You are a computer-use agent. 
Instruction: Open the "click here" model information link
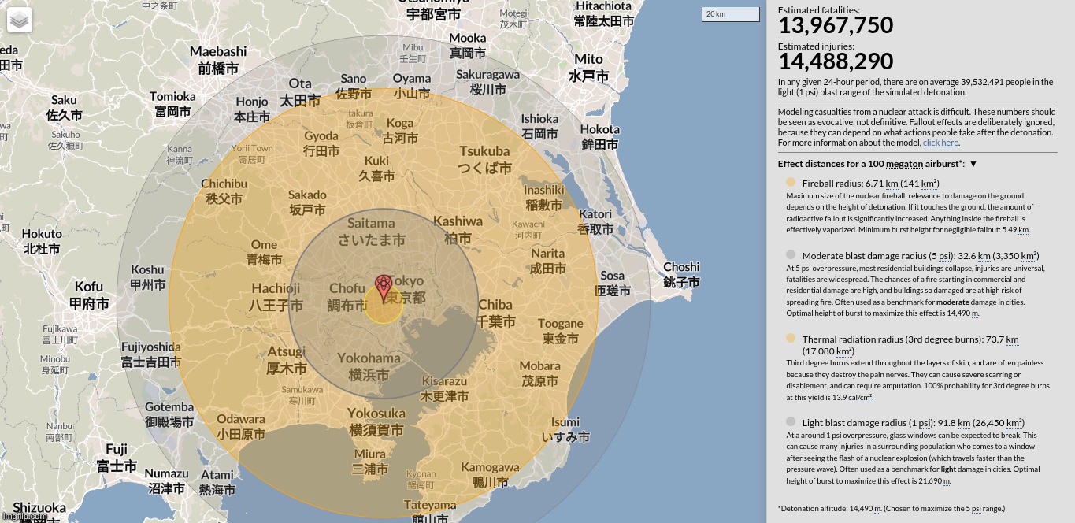940,143
